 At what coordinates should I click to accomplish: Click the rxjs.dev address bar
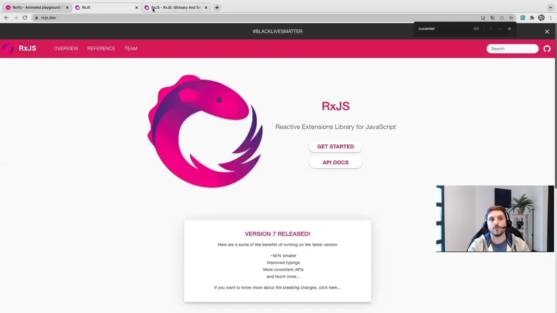[257, 18]
